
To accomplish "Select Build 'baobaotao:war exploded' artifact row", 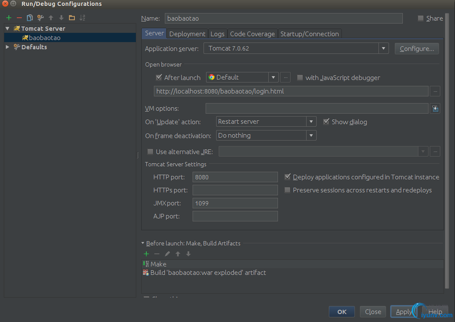I will pyautogui.click(x=293, y=273).
